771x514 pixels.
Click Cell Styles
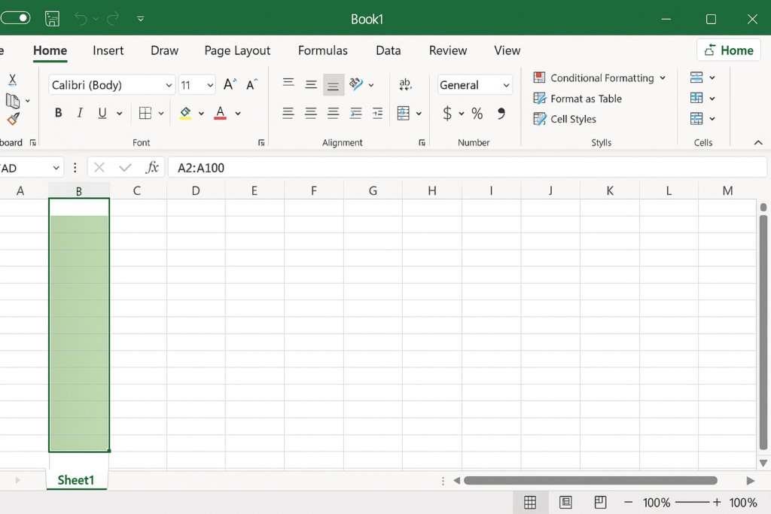565,119
